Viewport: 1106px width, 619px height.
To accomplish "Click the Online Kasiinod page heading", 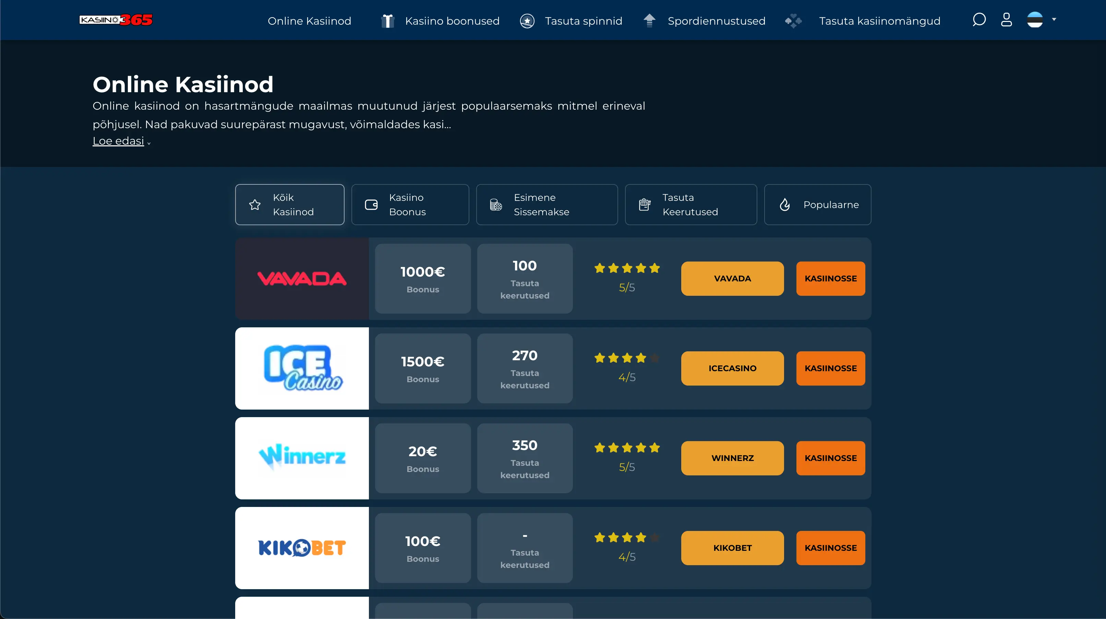I will coord(183,84).
